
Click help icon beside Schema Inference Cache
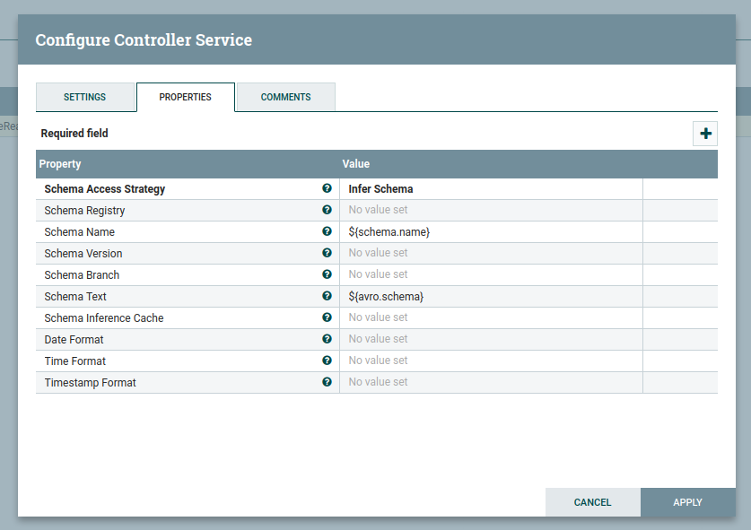(x=327, y=318)
